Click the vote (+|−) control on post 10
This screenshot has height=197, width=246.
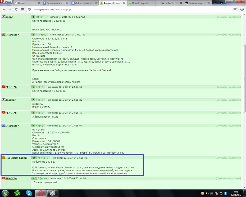[45, 158]
